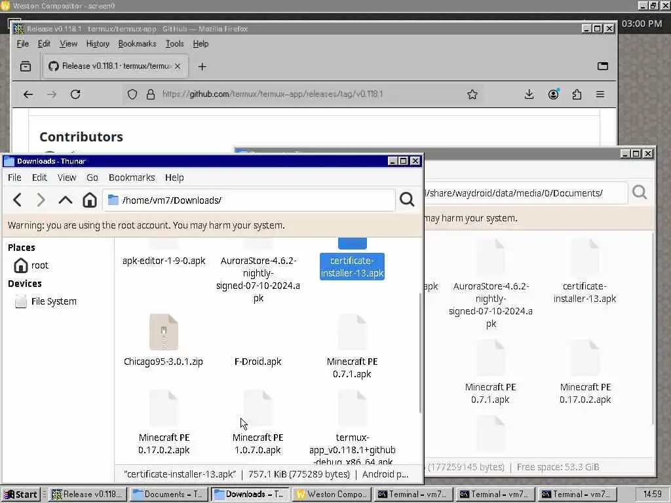Open Go menu in Downloads Thunar
The image size is (671, 503).
[92, 177]
